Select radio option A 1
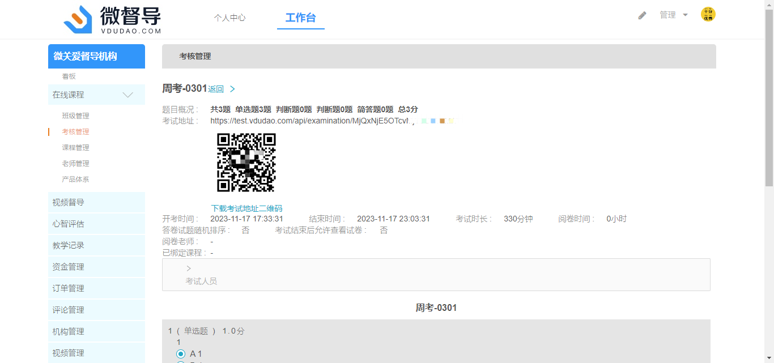This screenshot has width=774, height=363. 181,354
